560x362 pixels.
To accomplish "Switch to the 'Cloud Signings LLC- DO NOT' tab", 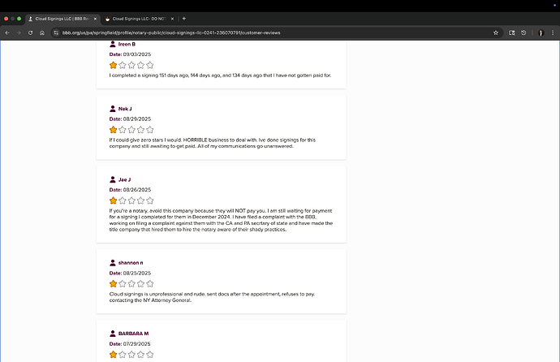I will coord(136,18).
